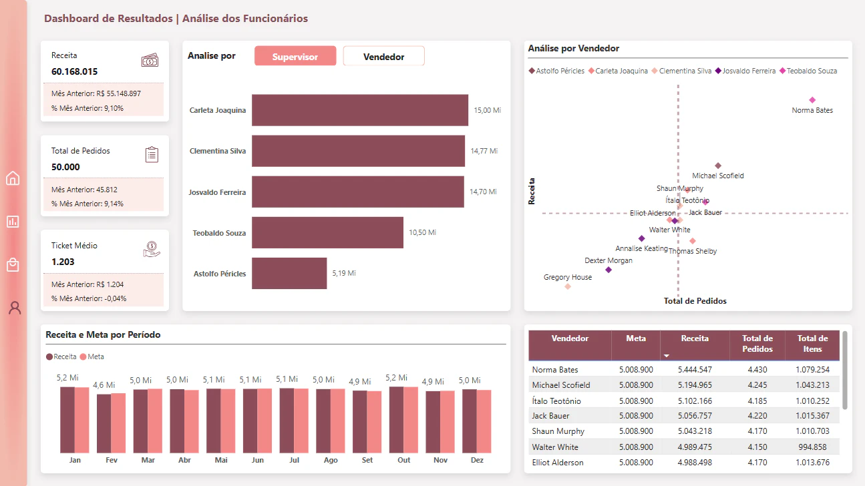
Task: Click the Fev Meta bar
Action: (x=118, y=423)
